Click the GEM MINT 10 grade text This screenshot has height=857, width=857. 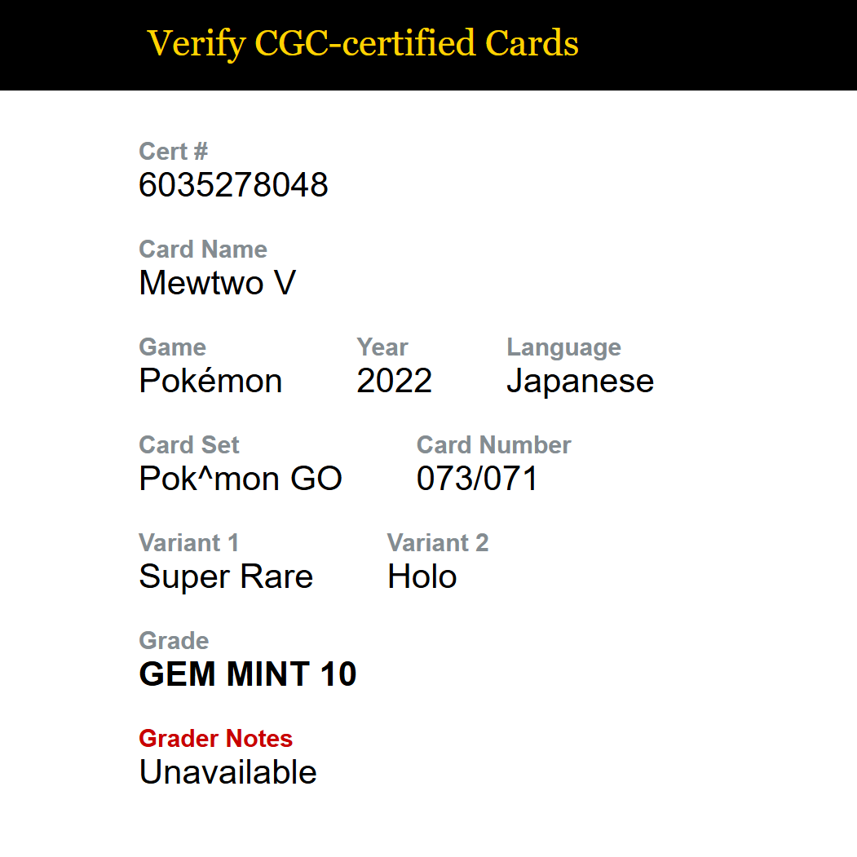[x=248, y=674]
